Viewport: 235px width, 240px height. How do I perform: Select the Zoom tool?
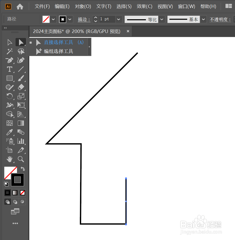[21, 159]
